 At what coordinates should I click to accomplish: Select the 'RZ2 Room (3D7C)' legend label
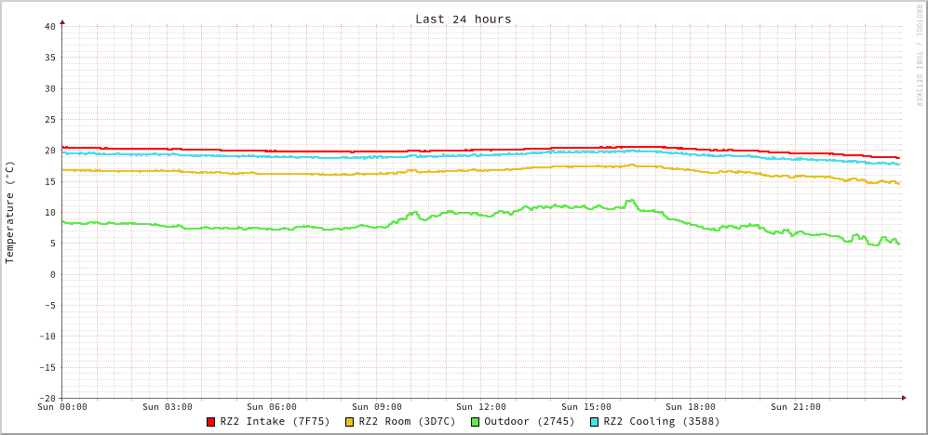(x=407, y=421)
